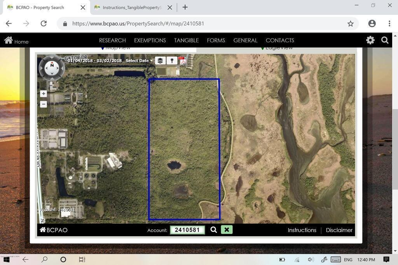
Task: Open the Disclaimer link
Action: pyautogui.click(x=339, y=230)
